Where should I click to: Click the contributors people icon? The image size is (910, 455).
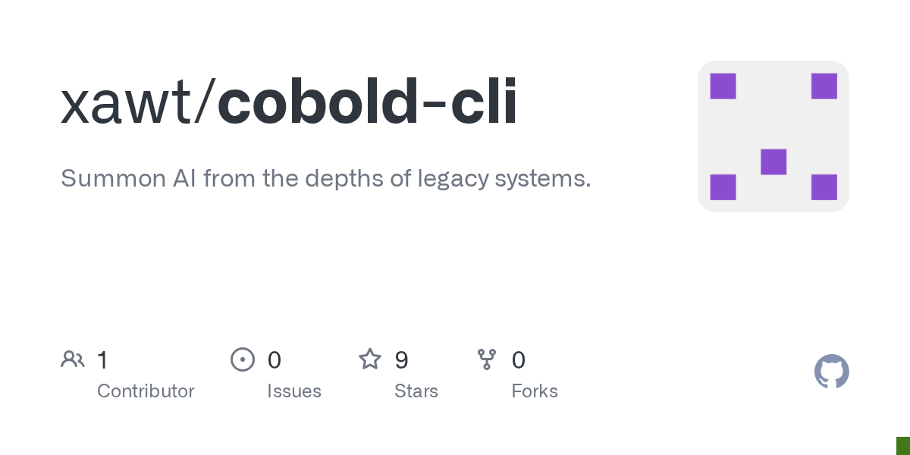point(73,359)
